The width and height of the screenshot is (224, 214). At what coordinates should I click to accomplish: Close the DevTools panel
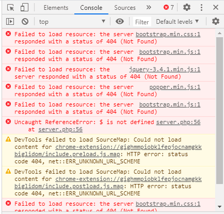click(216, 7)
